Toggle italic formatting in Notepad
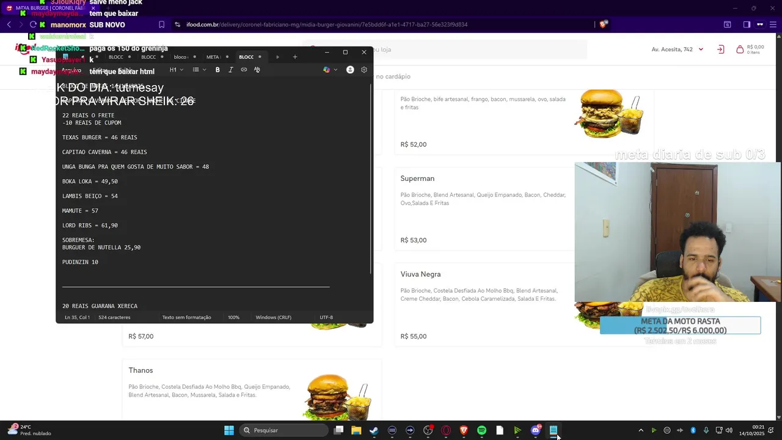 pyautogui.click(x=230, y=70)
